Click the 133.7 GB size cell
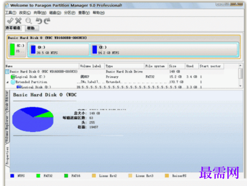The image size is (247, 186). (176, 82)
